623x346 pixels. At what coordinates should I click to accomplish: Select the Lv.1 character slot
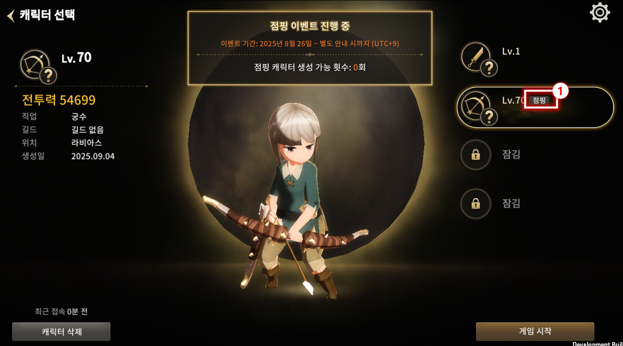tap(535, 58)
